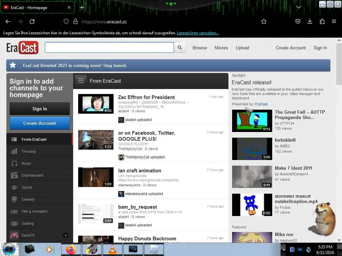Click the black Sign In sidebar button

click(x=40, y=109)
